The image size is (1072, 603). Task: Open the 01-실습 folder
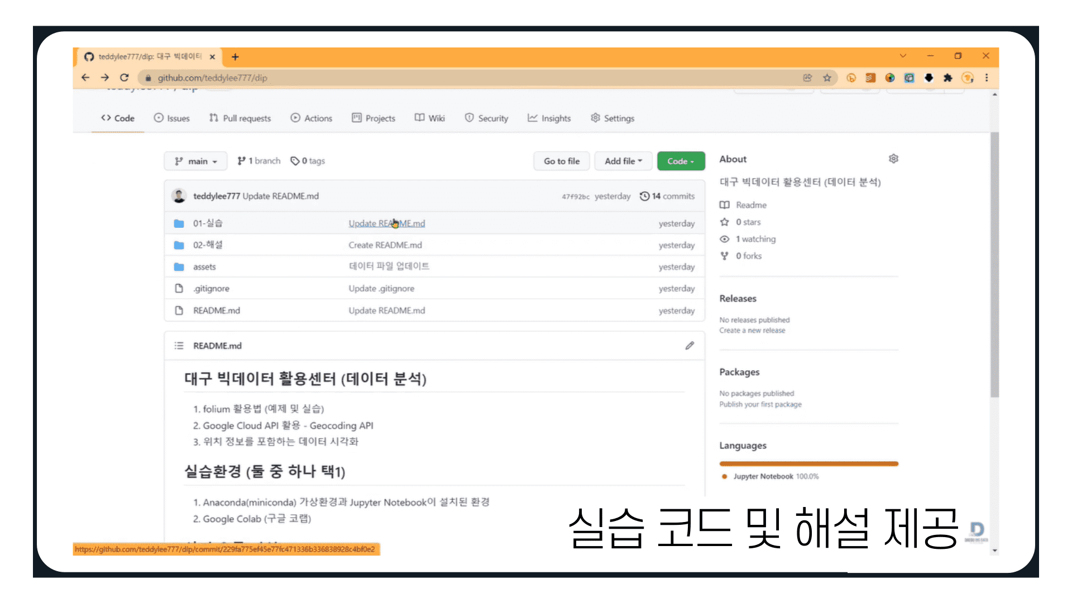coord(208,223)
